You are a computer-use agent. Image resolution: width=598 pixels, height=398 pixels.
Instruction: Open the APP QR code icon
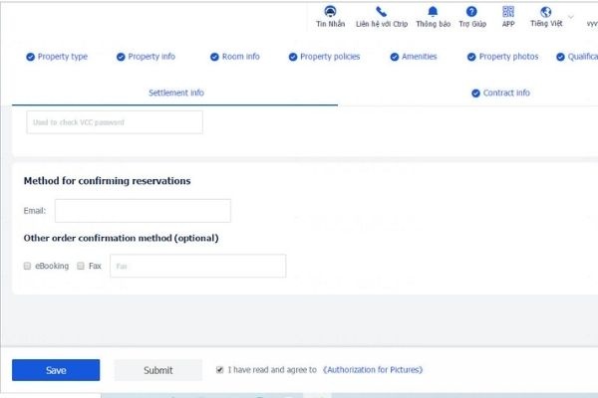point(508,12)
